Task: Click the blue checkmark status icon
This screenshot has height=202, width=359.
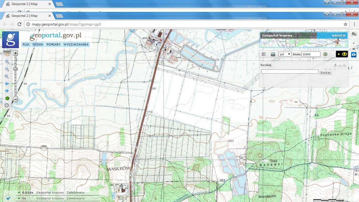Action: 8,198
